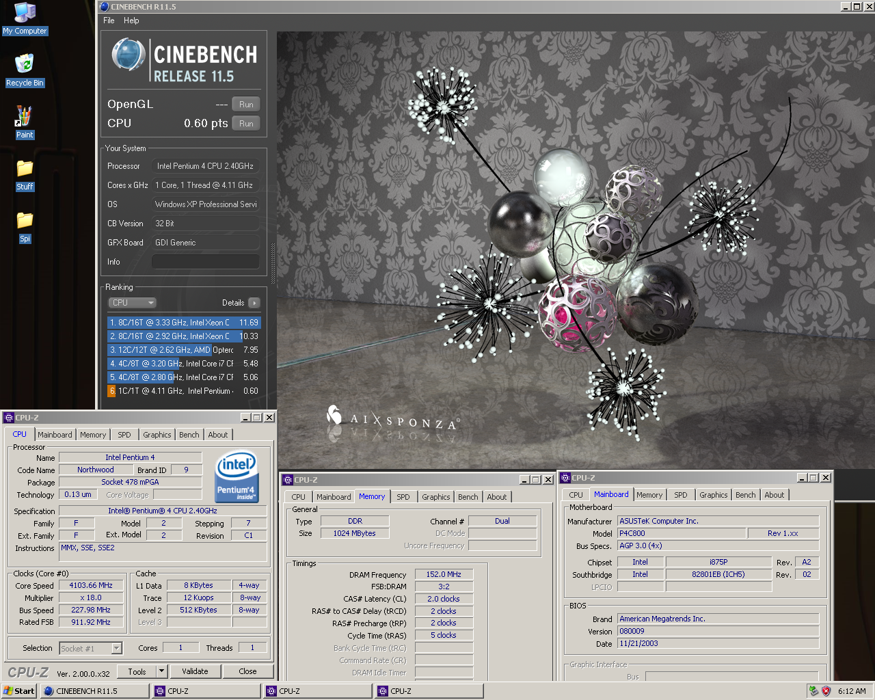This screenshot has width=875, height=700.
Task: Open My Computer desktop icon
Action: pyautogui.click(x=25, y=18)
